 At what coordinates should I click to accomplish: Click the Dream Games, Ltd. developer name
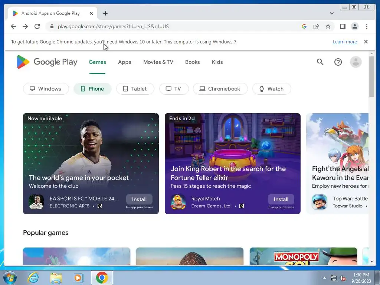point(211,206)
